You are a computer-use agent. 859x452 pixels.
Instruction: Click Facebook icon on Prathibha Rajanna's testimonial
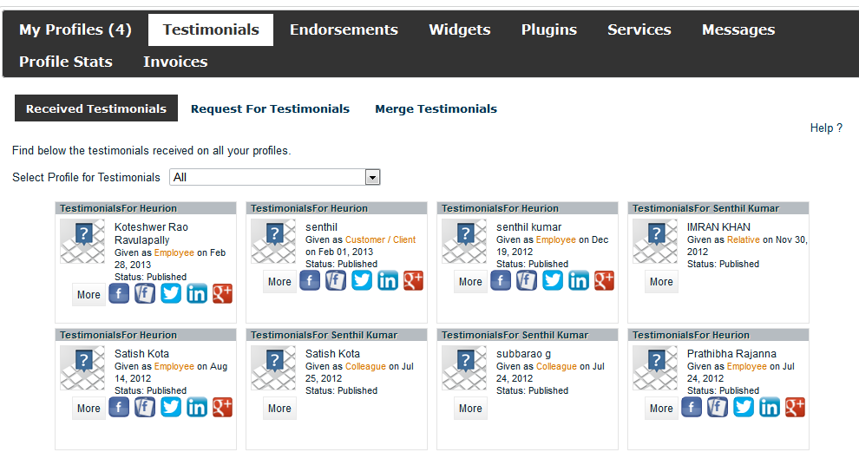coord(692,407)
